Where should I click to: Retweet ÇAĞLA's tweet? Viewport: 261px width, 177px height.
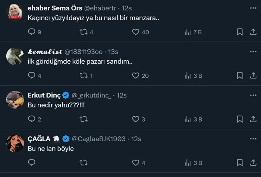84,162
